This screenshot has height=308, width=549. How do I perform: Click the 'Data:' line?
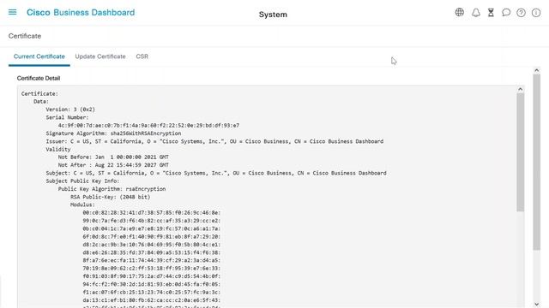[x=41, y=102]
